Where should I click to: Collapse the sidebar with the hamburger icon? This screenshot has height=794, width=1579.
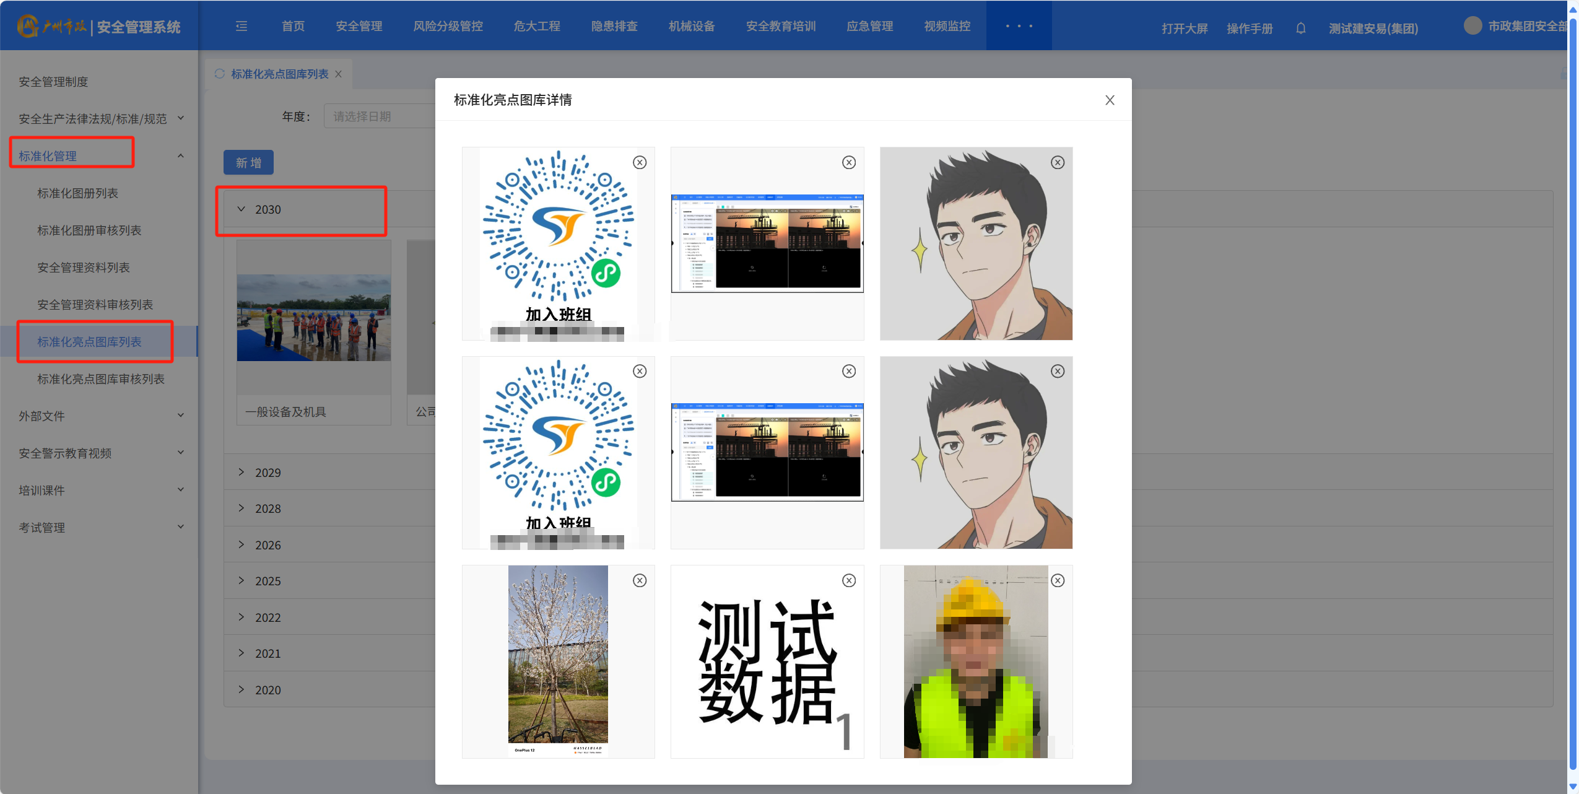point(241,26)
